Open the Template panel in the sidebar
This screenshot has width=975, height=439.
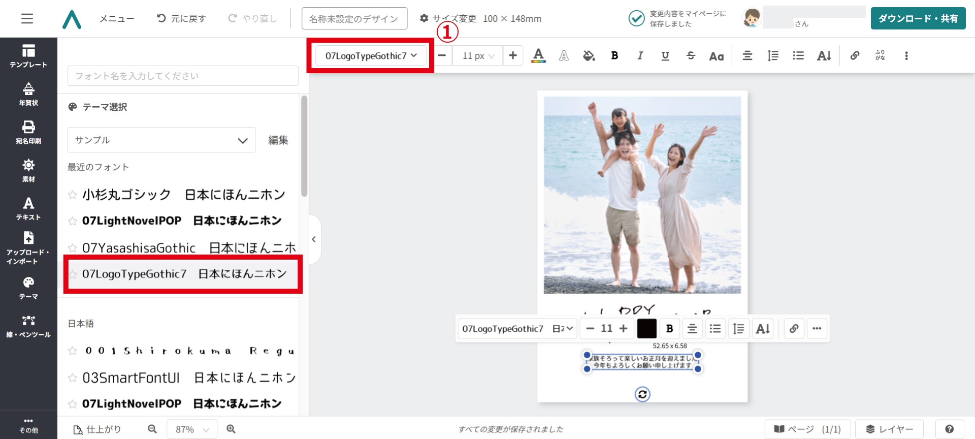[28, 56]
